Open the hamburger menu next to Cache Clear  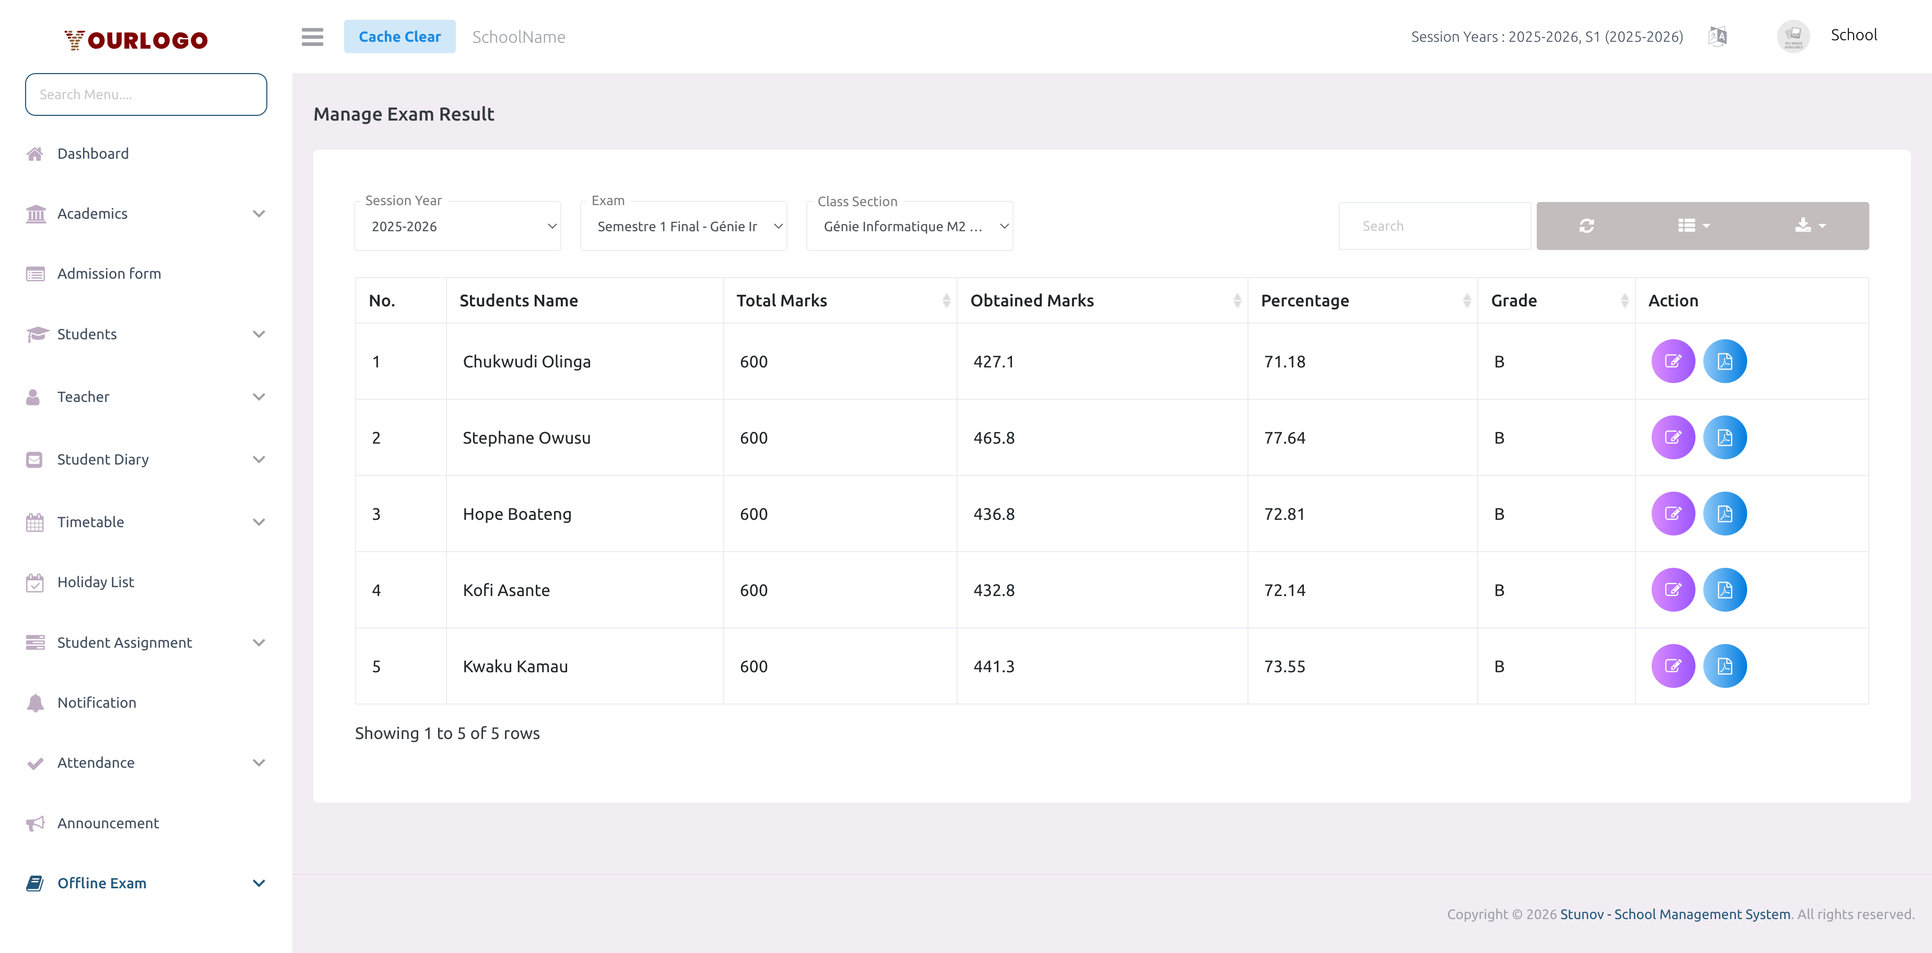click(312, 37)
